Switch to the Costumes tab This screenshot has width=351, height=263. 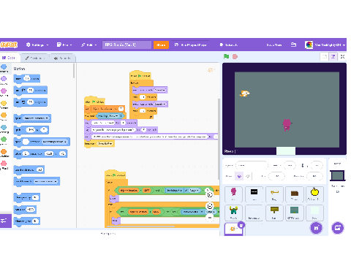coord(35,58)
